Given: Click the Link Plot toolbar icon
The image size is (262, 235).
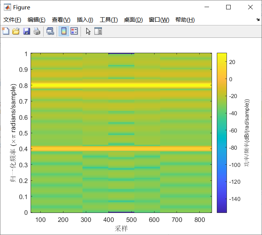Looking at the screenshot, I should click(x=50, y=31).
